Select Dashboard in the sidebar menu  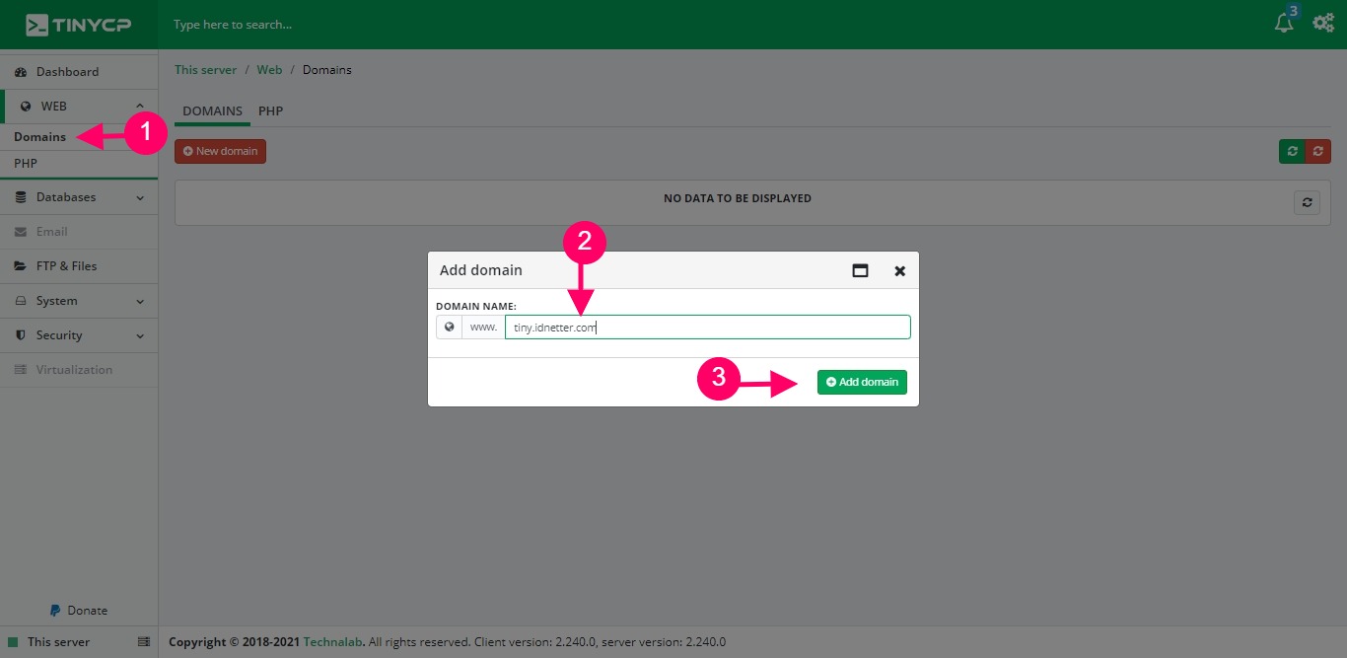[67, 71]
